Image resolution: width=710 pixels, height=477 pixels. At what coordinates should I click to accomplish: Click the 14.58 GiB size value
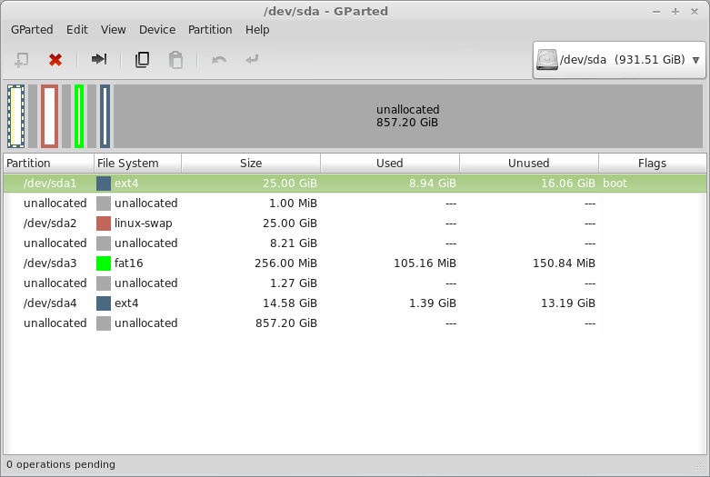290,303
